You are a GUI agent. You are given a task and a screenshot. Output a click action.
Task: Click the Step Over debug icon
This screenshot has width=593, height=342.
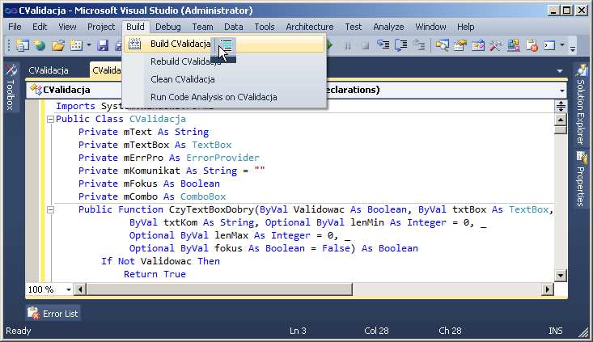(401, 45)
